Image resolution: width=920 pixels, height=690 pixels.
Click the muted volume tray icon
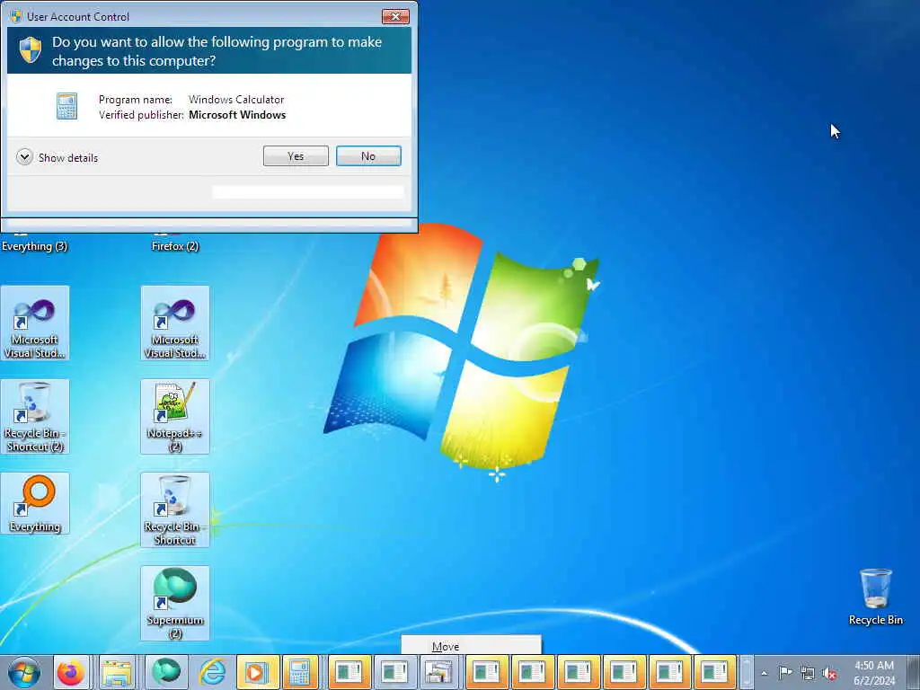tap(829, 674)
